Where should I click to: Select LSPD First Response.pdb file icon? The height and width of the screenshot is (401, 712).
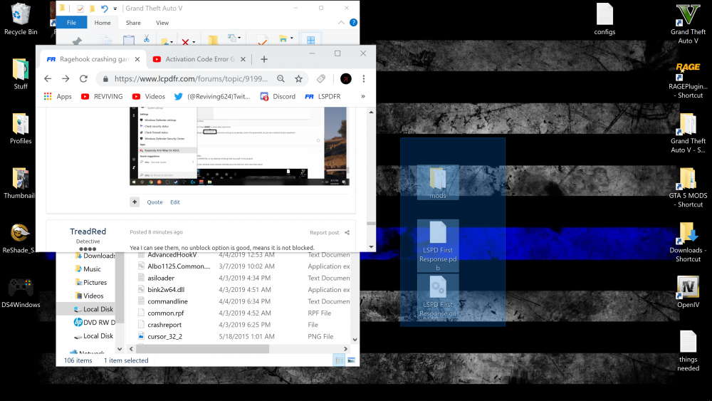[x=438, y=246]
